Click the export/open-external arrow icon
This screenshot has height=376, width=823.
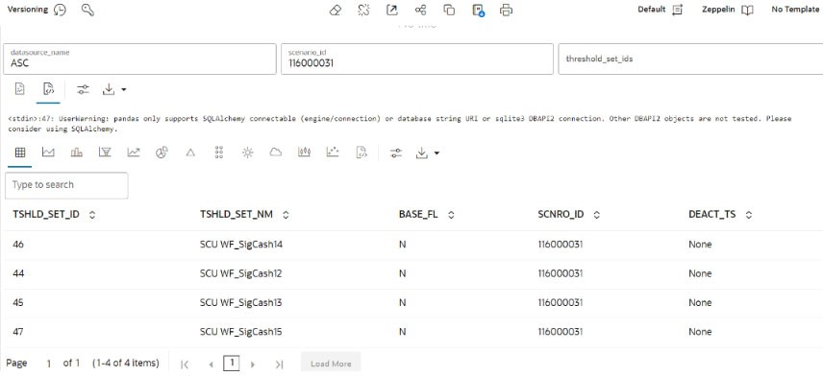click(392, 10)
